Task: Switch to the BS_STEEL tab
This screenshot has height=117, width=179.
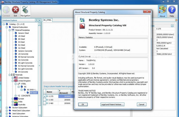Action: (x=47, y=20)
